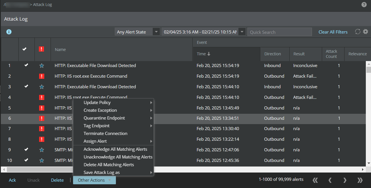Click the red alert severity column header
The height and width of the screenshot is (188, 371).
tap(41, 49)
